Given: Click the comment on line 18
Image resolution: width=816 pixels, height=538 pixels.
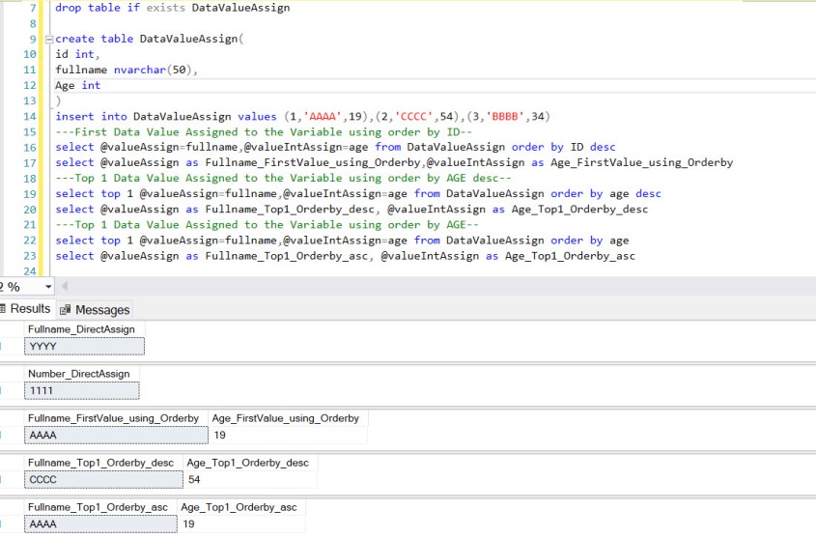Looking at the screenshot, I should coord(283,179).
